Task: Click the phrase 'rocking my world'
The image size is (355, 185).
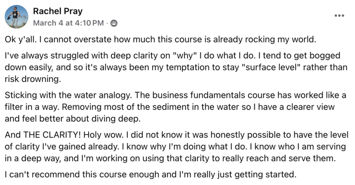Action: [280, 39]
